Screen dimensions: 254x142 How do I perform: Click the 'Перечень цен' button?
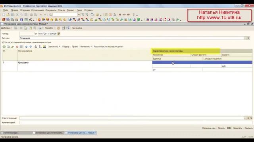[209, 128]
